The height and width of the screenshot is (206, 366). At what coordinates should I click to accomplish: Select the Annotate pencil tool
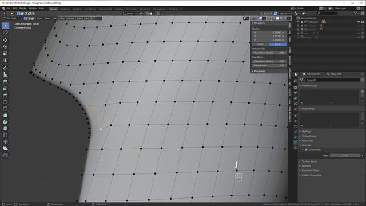click(5, 68)
